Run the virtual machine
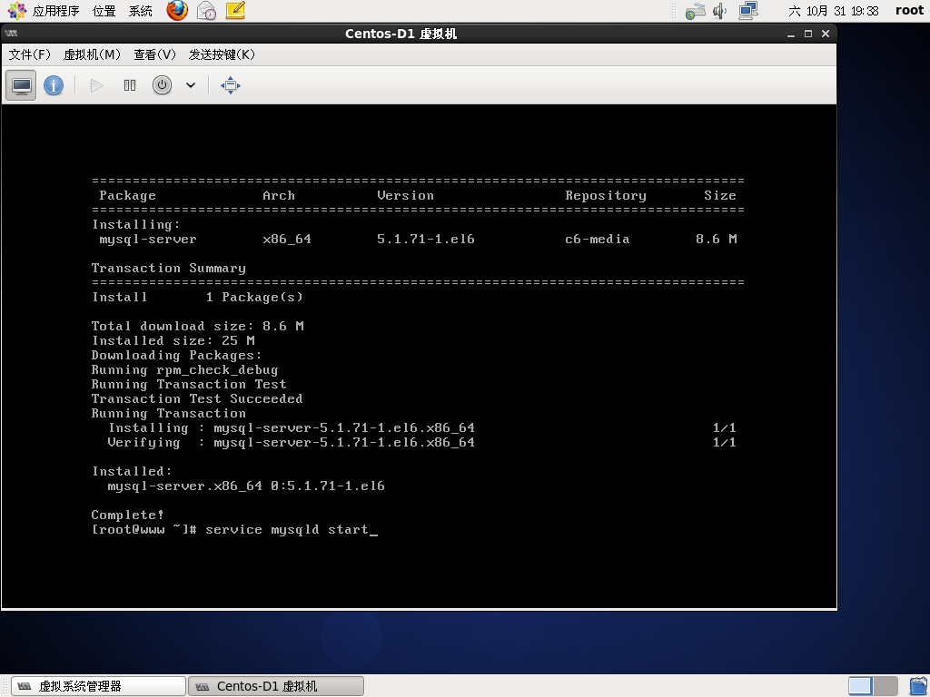Image resolution: width=930 pixels, height=697 pixels. [96, 85]
